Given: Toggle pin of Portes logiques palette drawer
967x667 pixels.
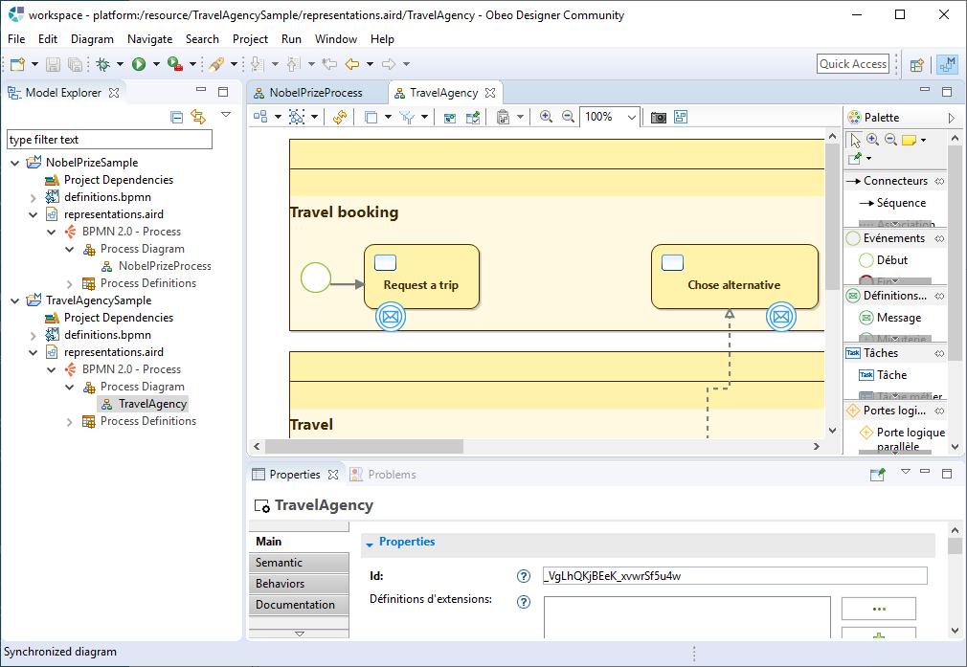Looking at the screenshot, I should coord(939,411).
